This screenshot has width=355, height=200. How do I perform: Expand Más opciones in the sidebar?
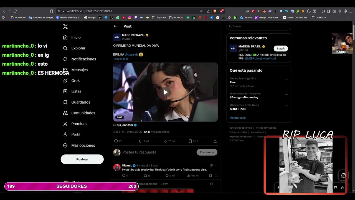79,146
